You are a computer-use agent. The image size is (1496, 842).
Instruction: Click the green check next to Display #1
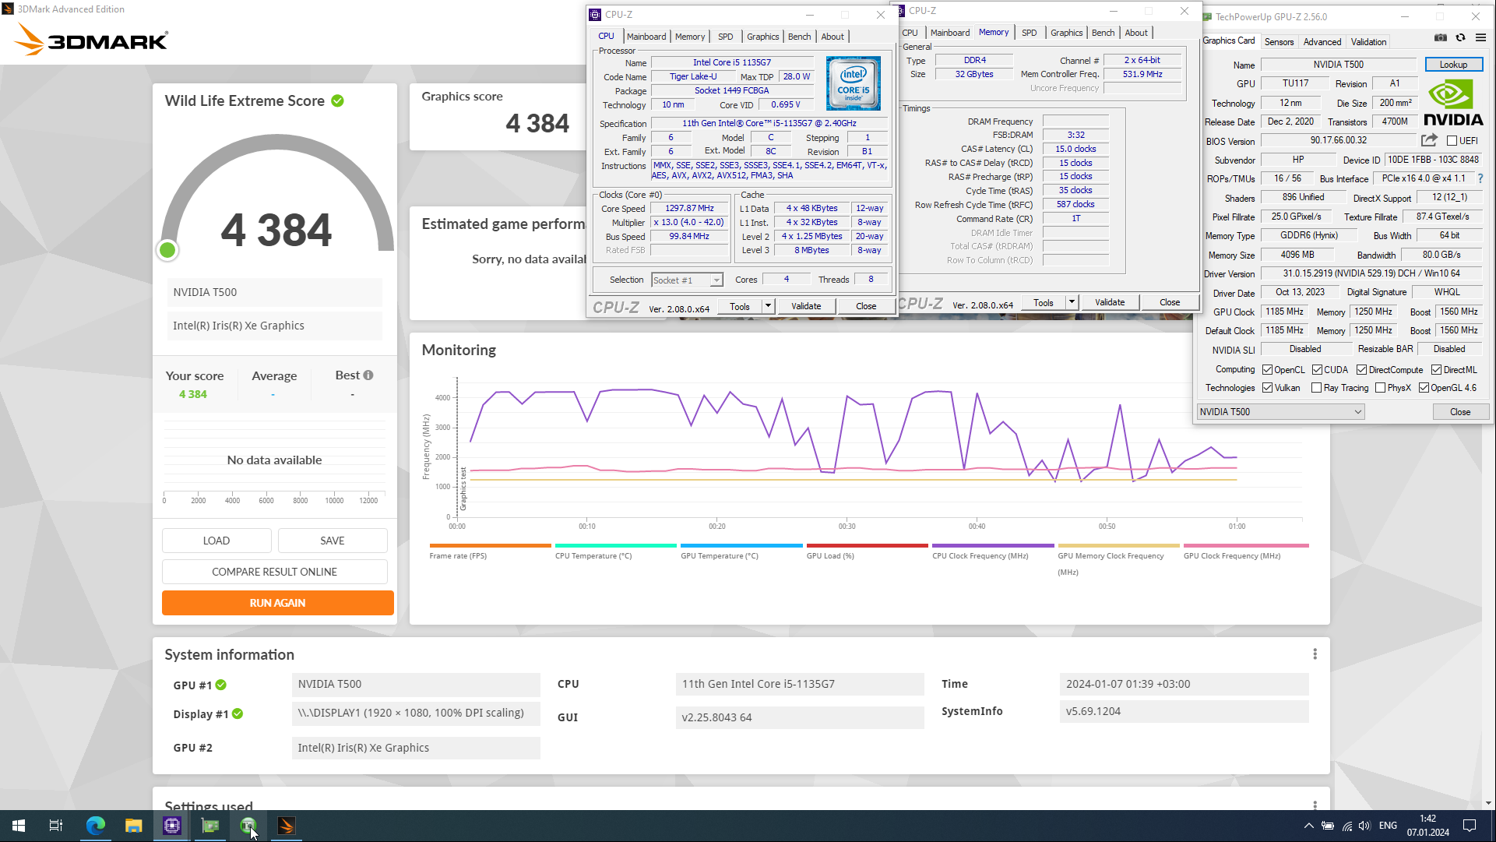point(238,713)
